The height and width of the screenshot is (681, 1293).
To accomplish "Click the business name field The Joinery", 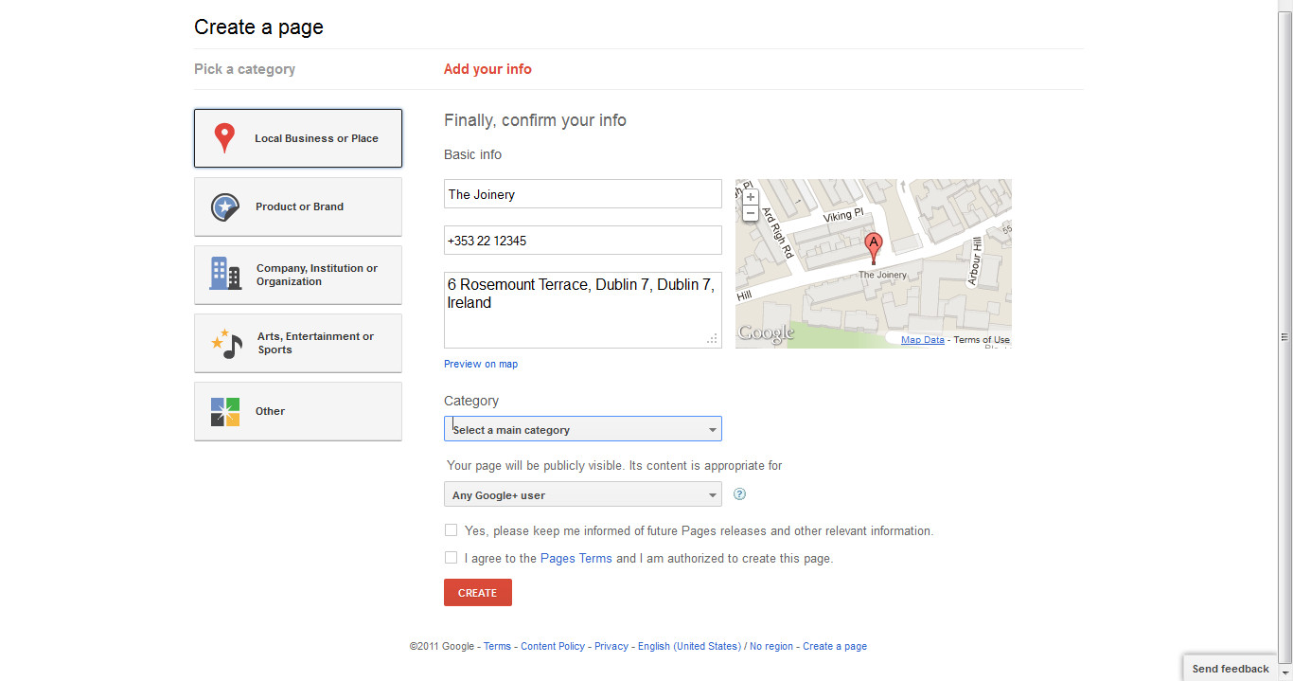I will [x=582, y=194].
